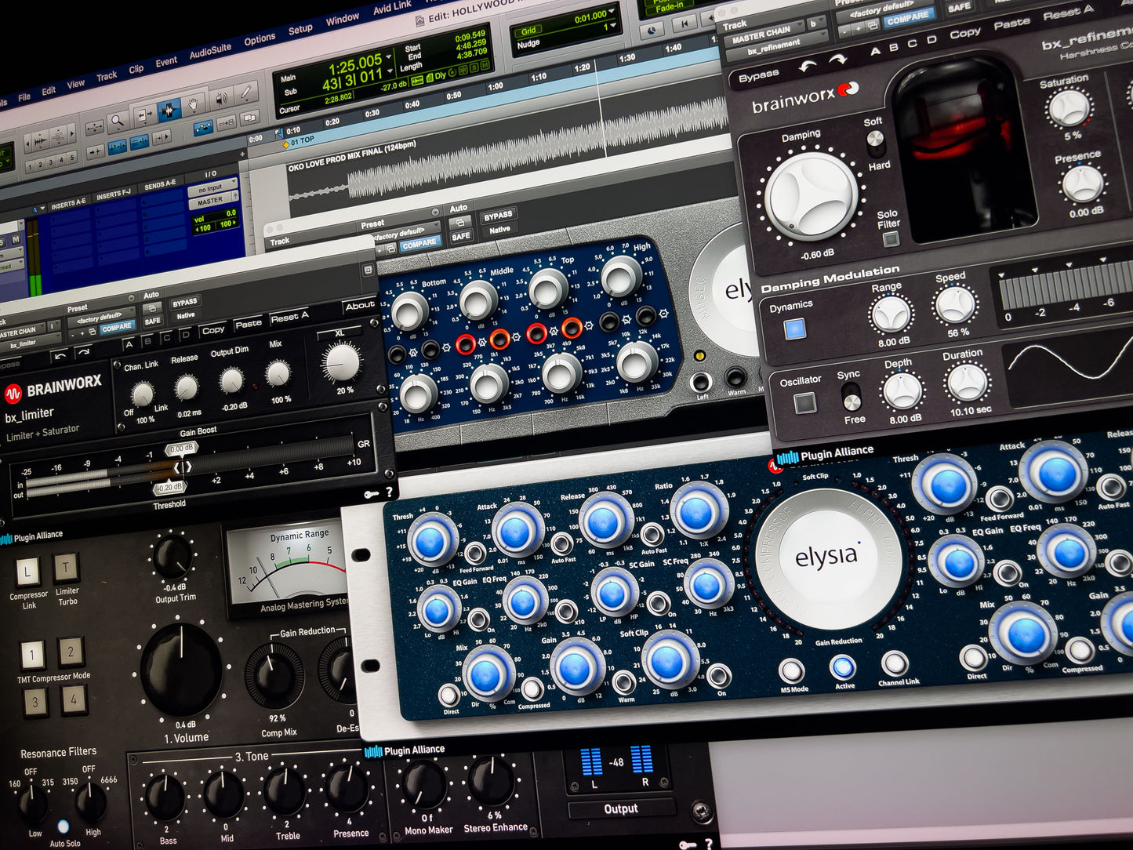Open the Options menu

260,38
